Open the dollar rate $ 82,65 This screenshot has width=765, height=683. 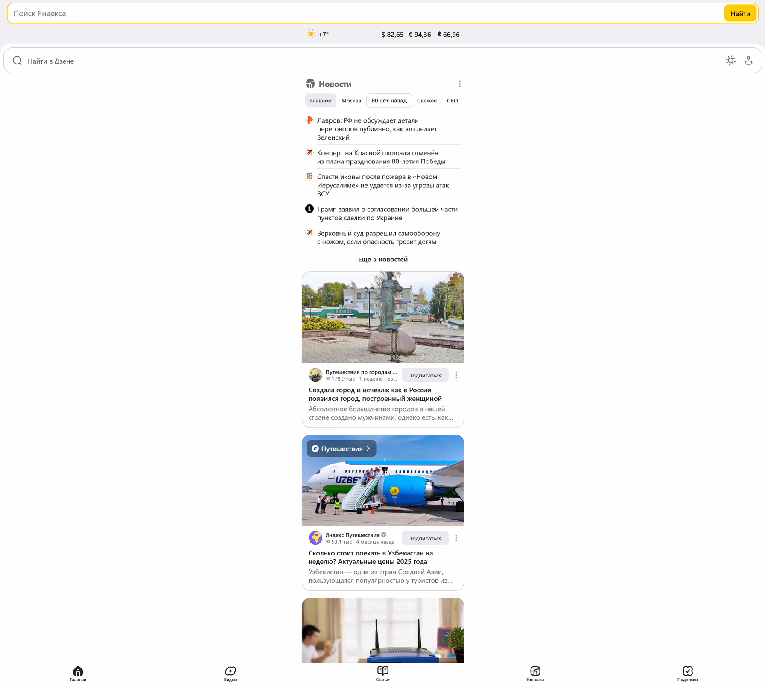392,35
